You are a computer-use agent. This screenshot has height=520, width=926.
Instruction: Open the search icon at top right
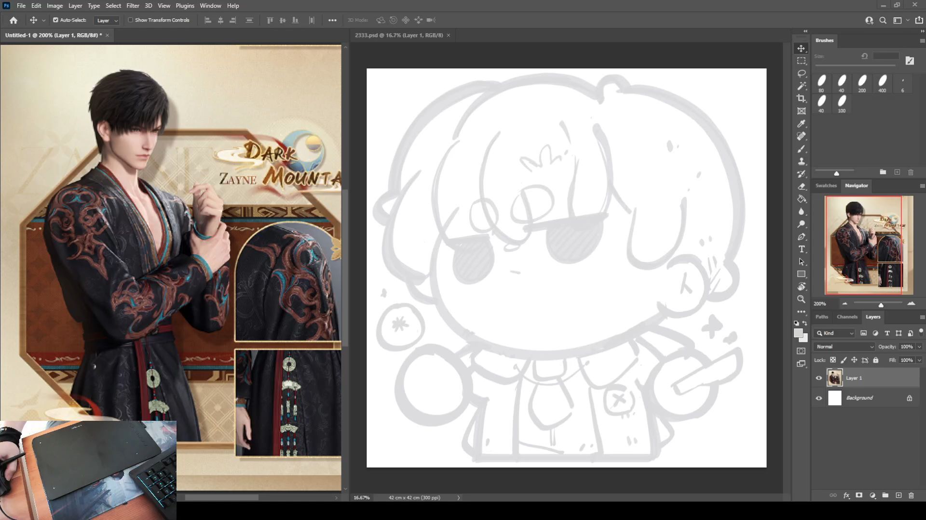883,20
